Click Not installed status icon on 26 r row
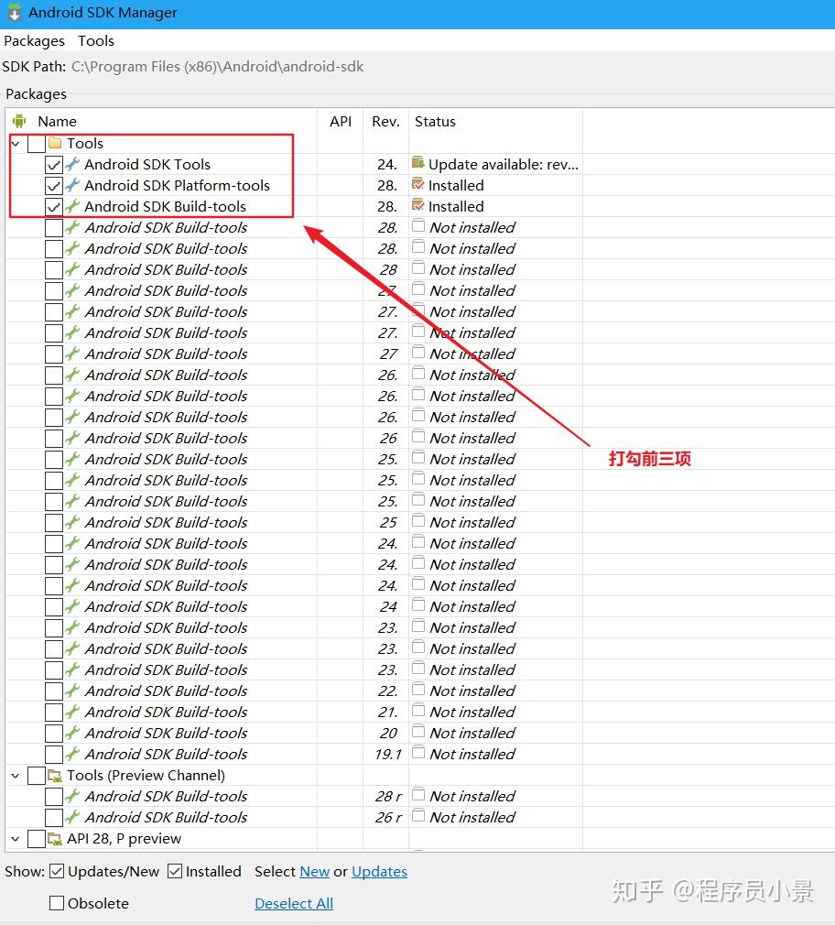The image size is (835, 925). pyautogui.click(x=418, y=815)
